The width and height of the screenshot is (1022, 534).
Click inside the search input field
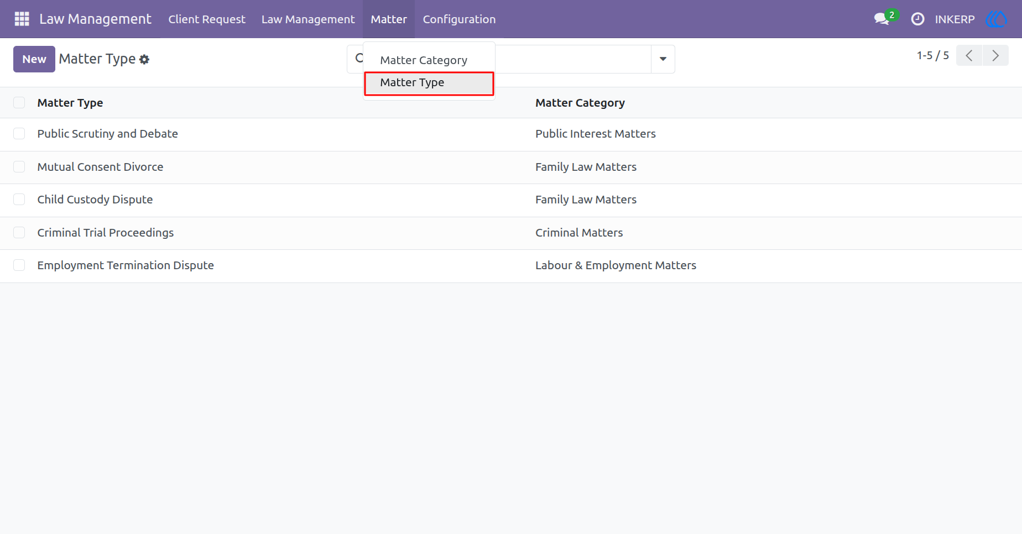pos(572,59)
